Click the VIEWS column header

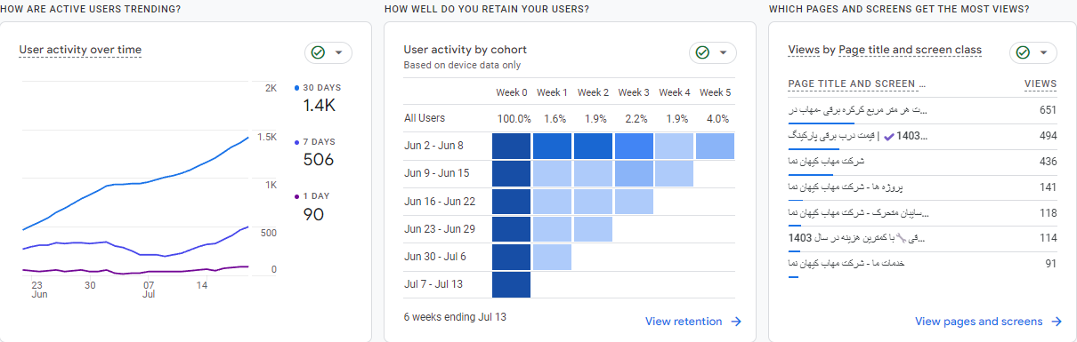click(1041, 84)
